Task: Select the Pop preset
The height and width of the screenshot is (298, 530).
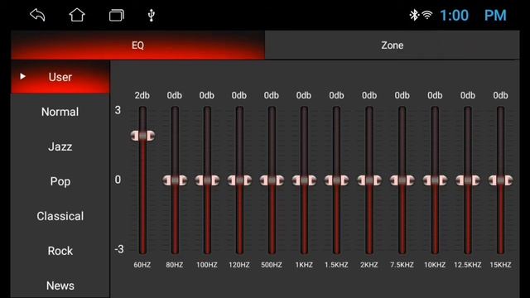Action: [60, 181]
